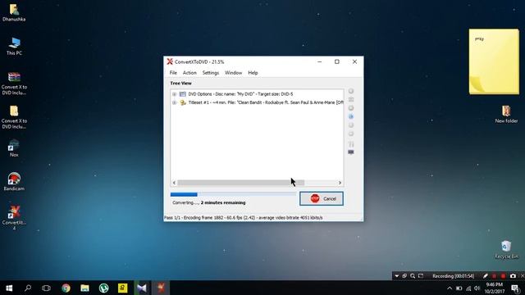The height and width of the screenshot is (295, 525).
Task: Close the Bandicam recording bar
Action: 522,276
